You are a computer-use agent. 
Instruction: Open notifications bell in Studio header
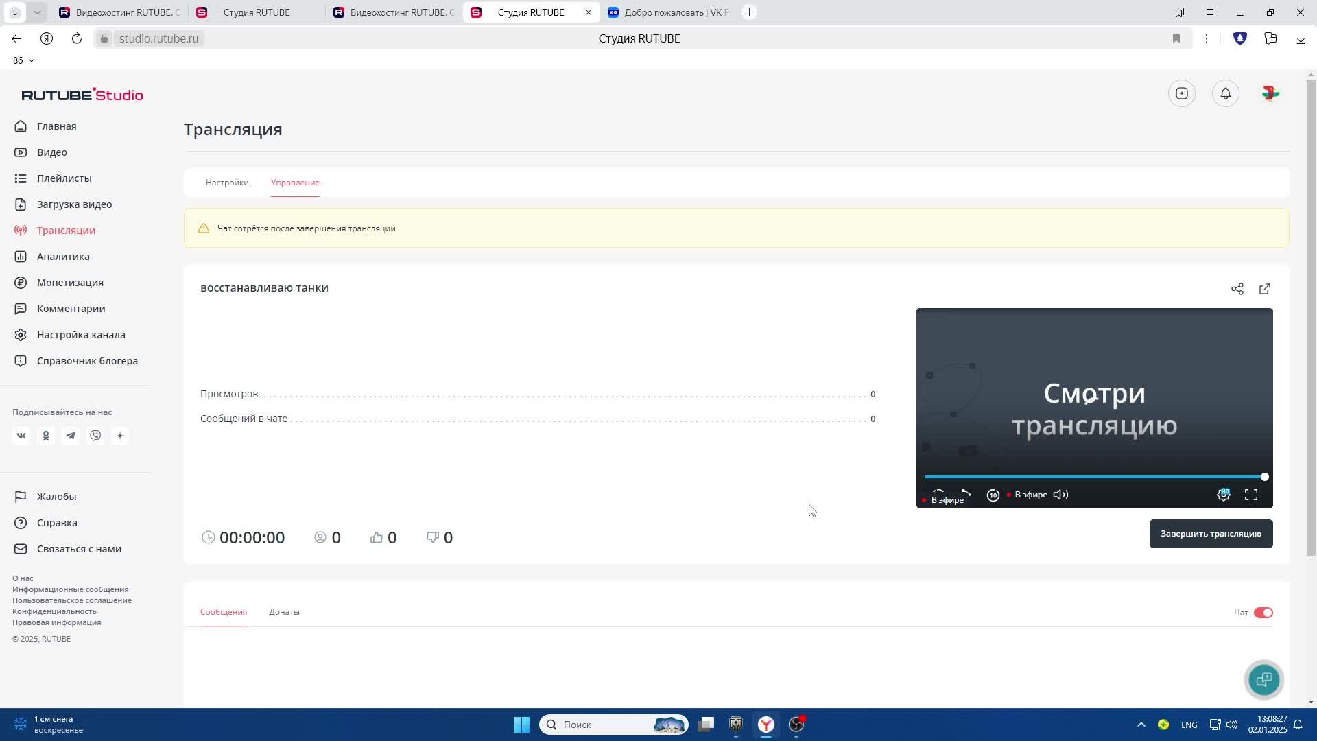pyautogui.click(x=1226, y=93)
